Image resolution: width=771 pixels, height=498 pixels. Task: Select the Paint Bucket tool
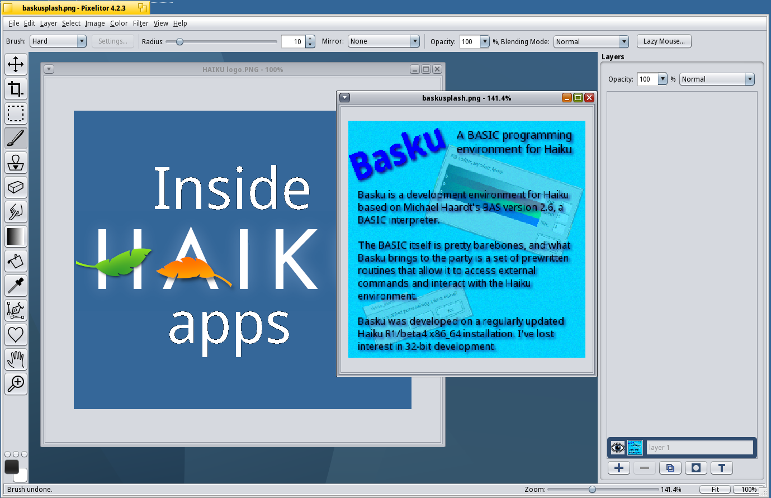pos(16,261)
